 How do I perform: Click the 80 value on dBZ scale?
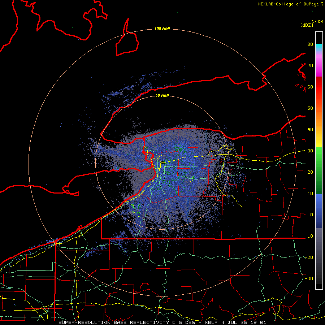310,44
